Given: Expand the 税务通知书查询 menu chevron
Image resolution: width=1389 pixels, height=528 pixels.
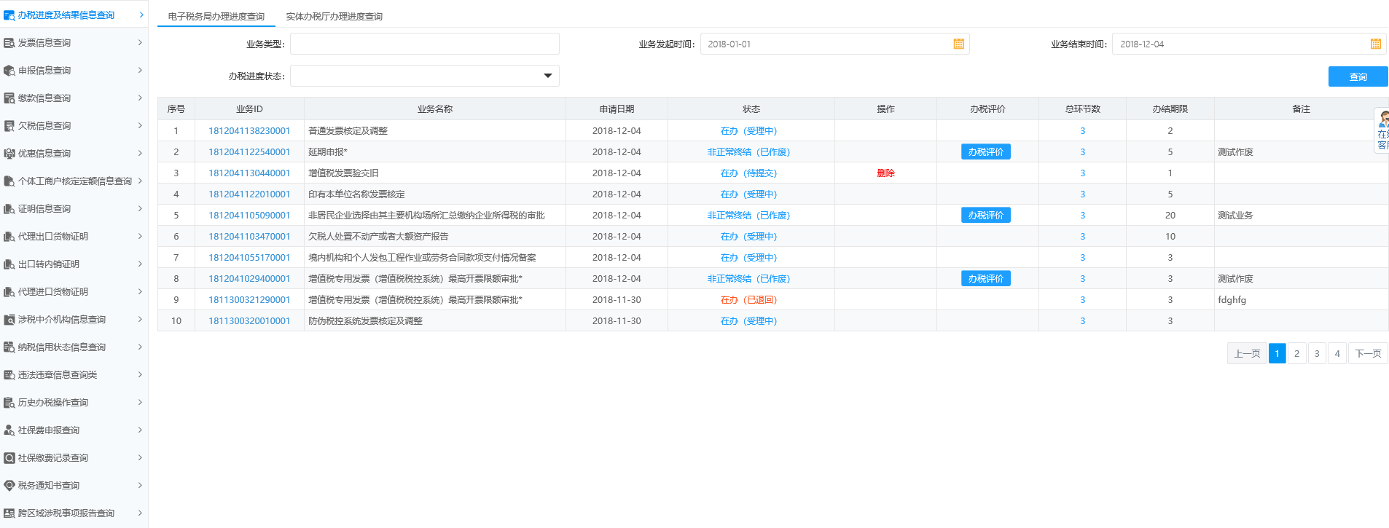Looking at the screenshot, I should pos(140,485).
